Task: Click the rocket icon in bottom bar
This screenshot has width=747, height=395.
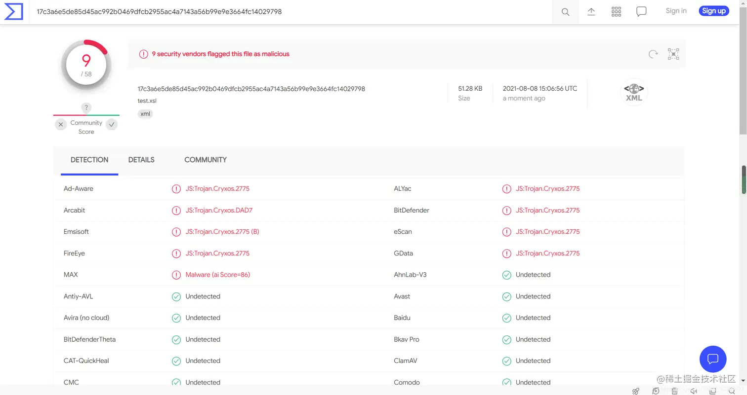Action: point(636,391)
